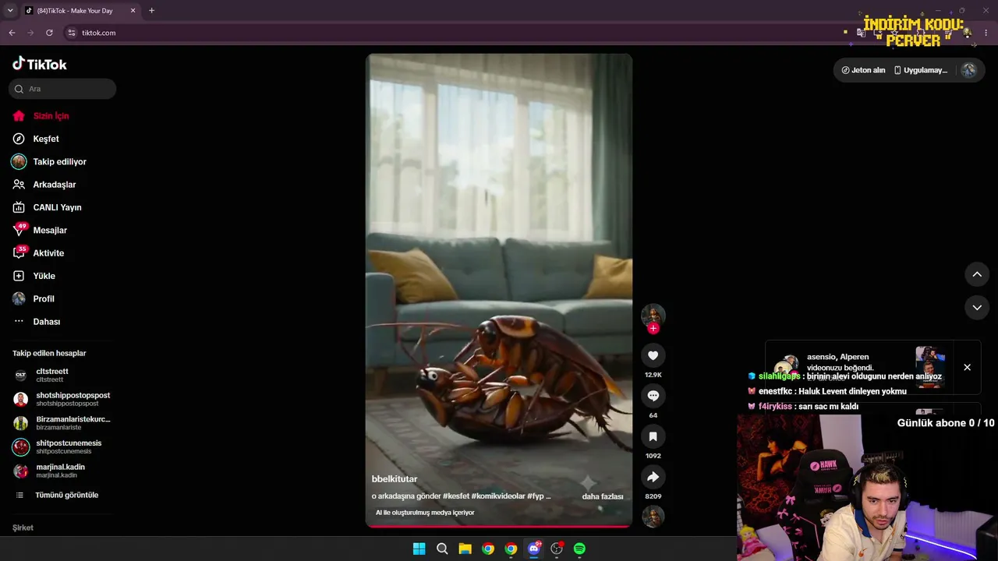
Task: Open taskbar search
Action: (x=442, y=549)
